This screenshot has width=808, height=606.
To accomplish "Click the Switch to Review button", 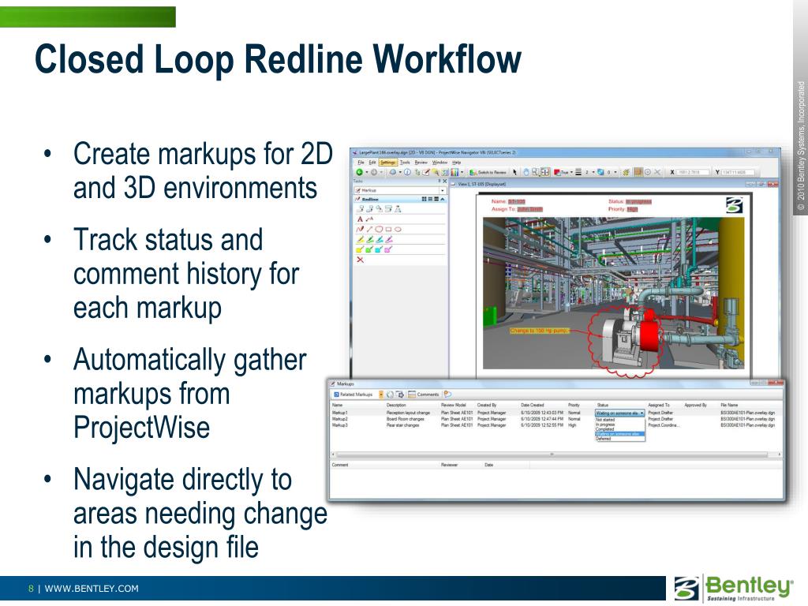I will tap(488, 172).
